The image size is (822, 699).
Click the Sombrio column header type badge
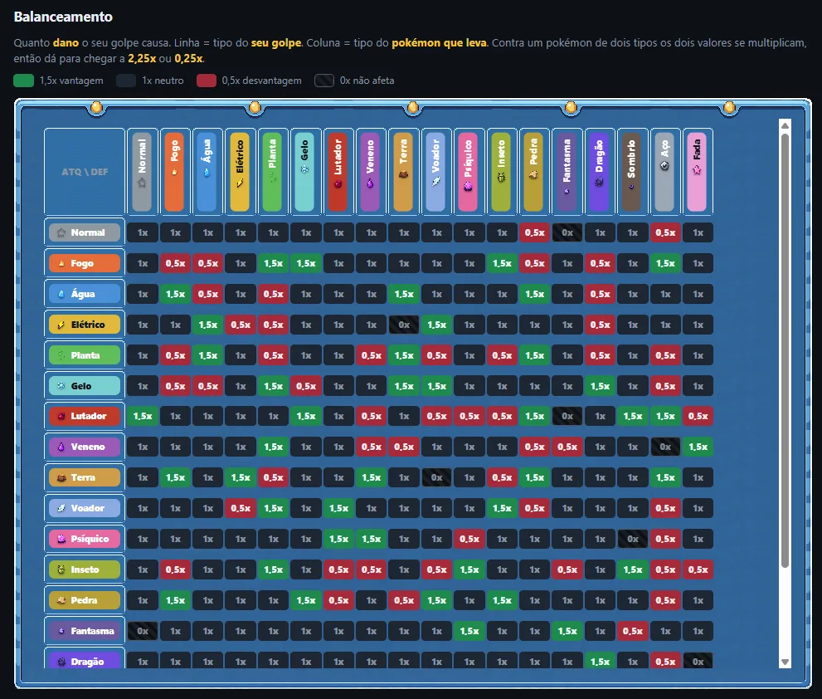(632, 172)
